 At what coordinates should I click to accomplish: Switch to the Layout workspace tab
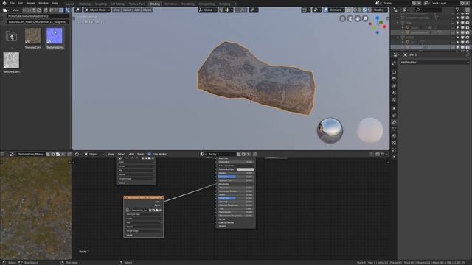click(70, 4)
